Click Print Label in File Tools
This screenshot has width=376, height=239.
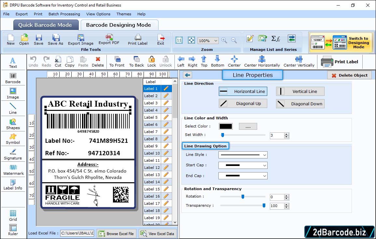pyautogui.click(x=138, y=40)
